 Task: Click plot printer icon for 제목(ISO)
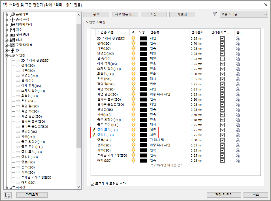click(238, 115)
